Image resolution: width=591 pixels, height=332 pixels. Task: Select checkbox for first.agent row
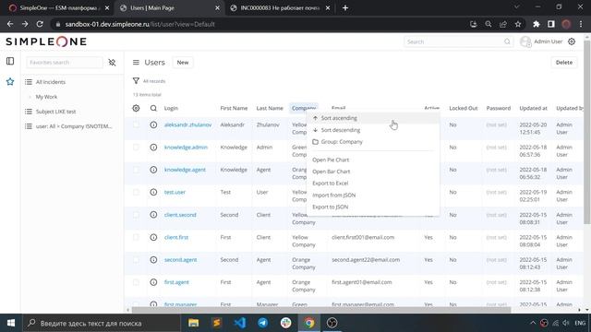(136, 282)
